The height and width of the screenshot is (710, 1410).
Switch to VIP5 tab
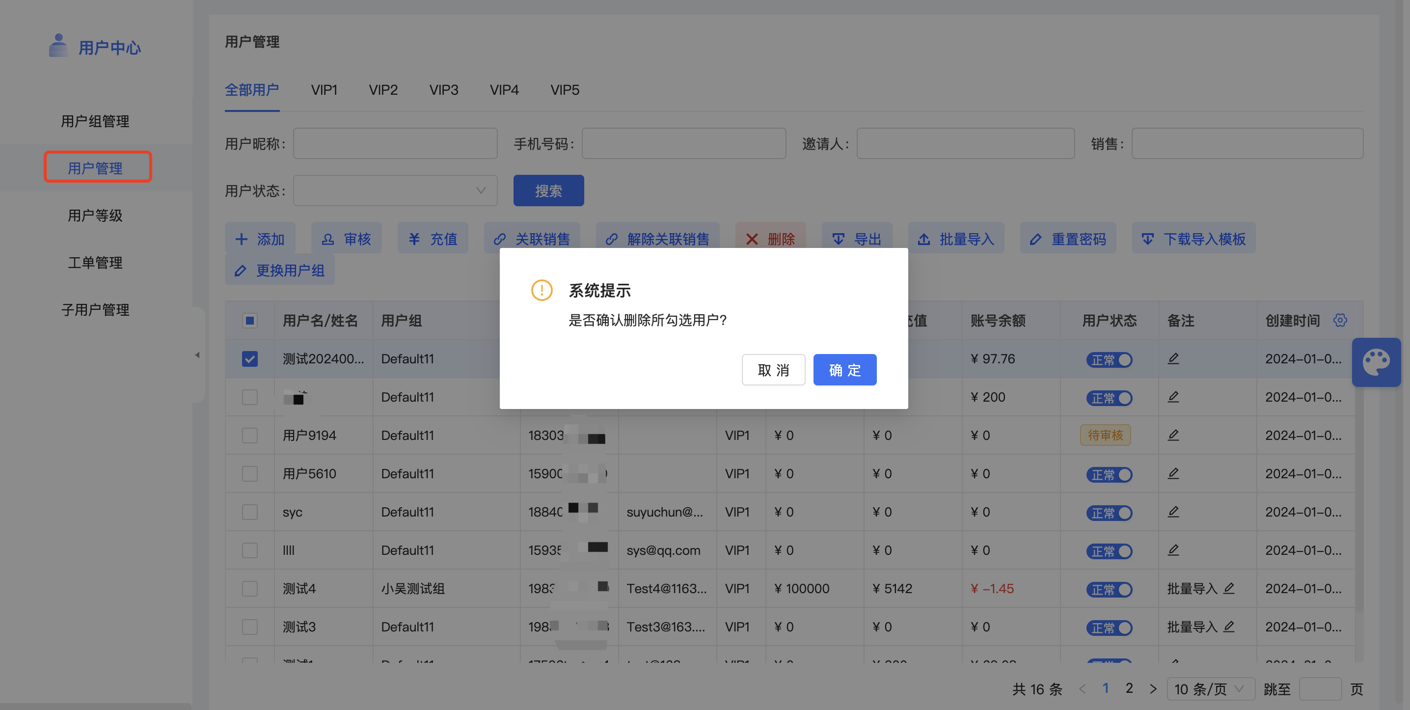pyautogui.click(x=565, y=90)
